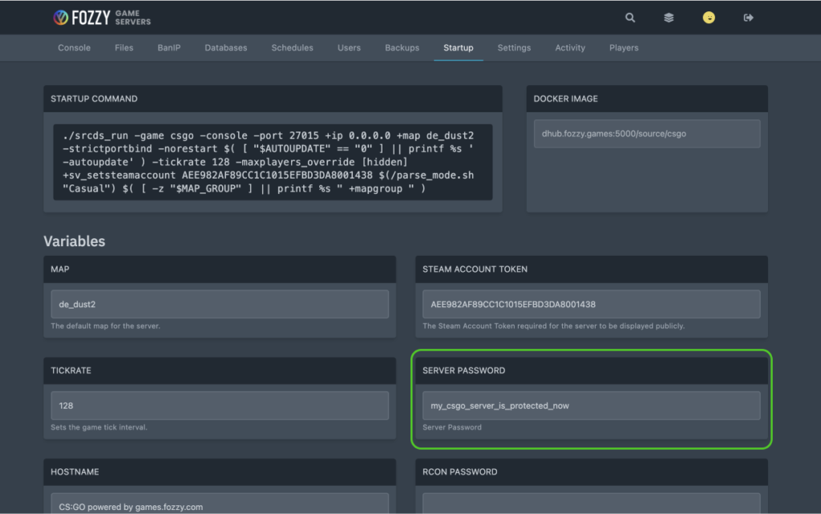Switch to the Console tab
Image resolution: width=821 pixels, height=514 pixels.
(x=74, y=47)
